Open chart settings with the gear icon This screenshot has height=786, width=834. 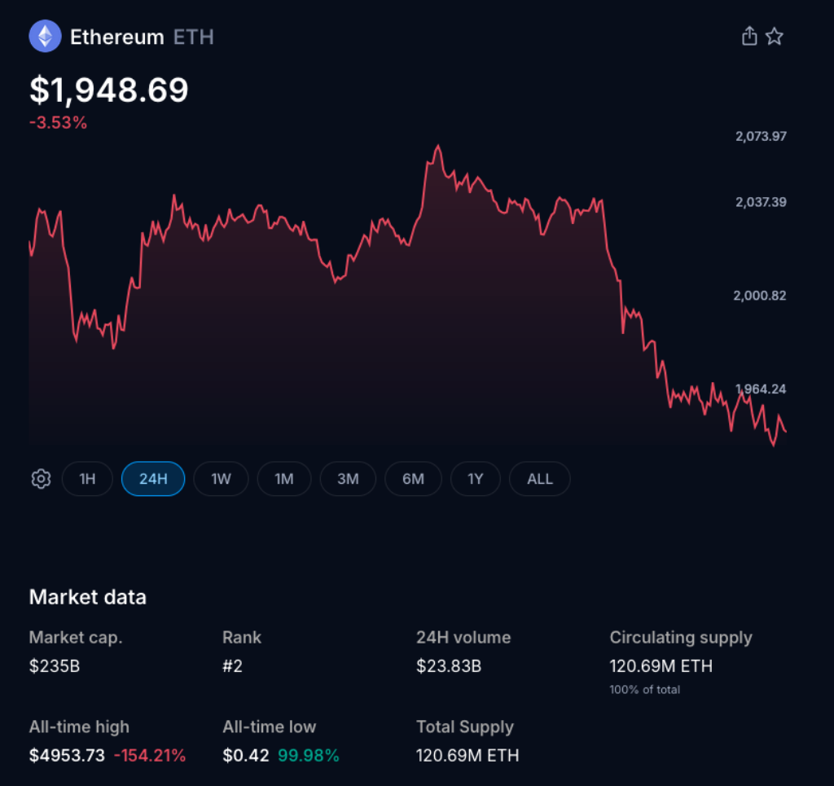coord(41,479)
